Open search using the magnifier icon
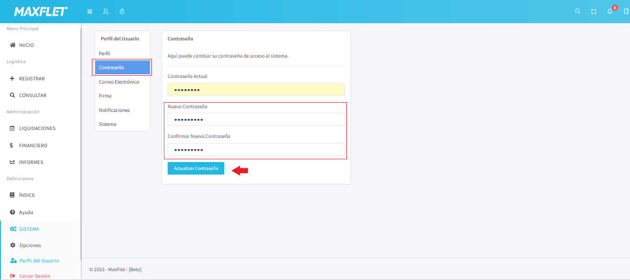 (578, 12)
